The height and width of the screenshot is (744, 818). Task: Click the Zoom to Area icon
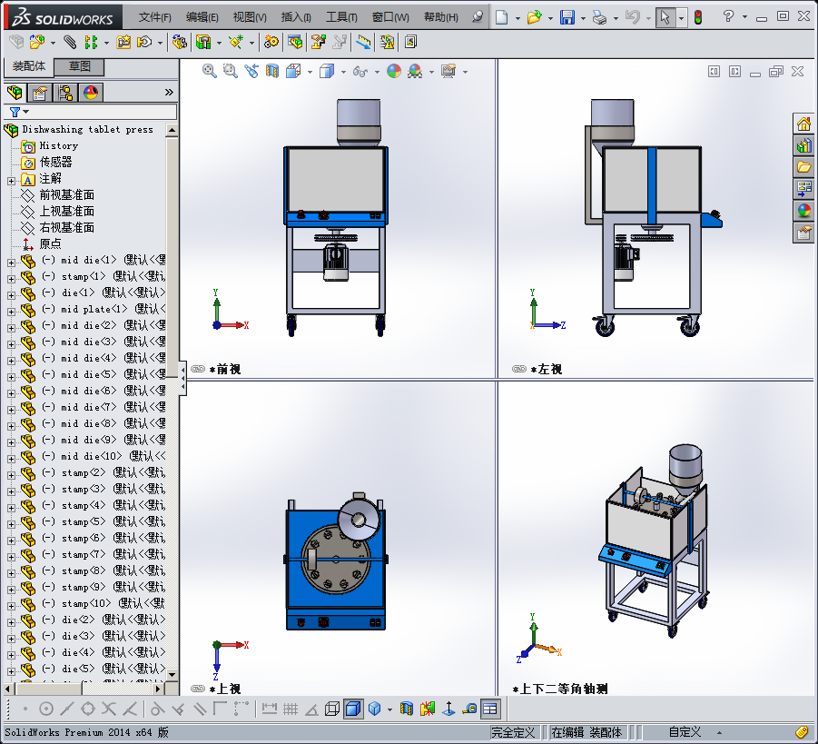(230, 71)
